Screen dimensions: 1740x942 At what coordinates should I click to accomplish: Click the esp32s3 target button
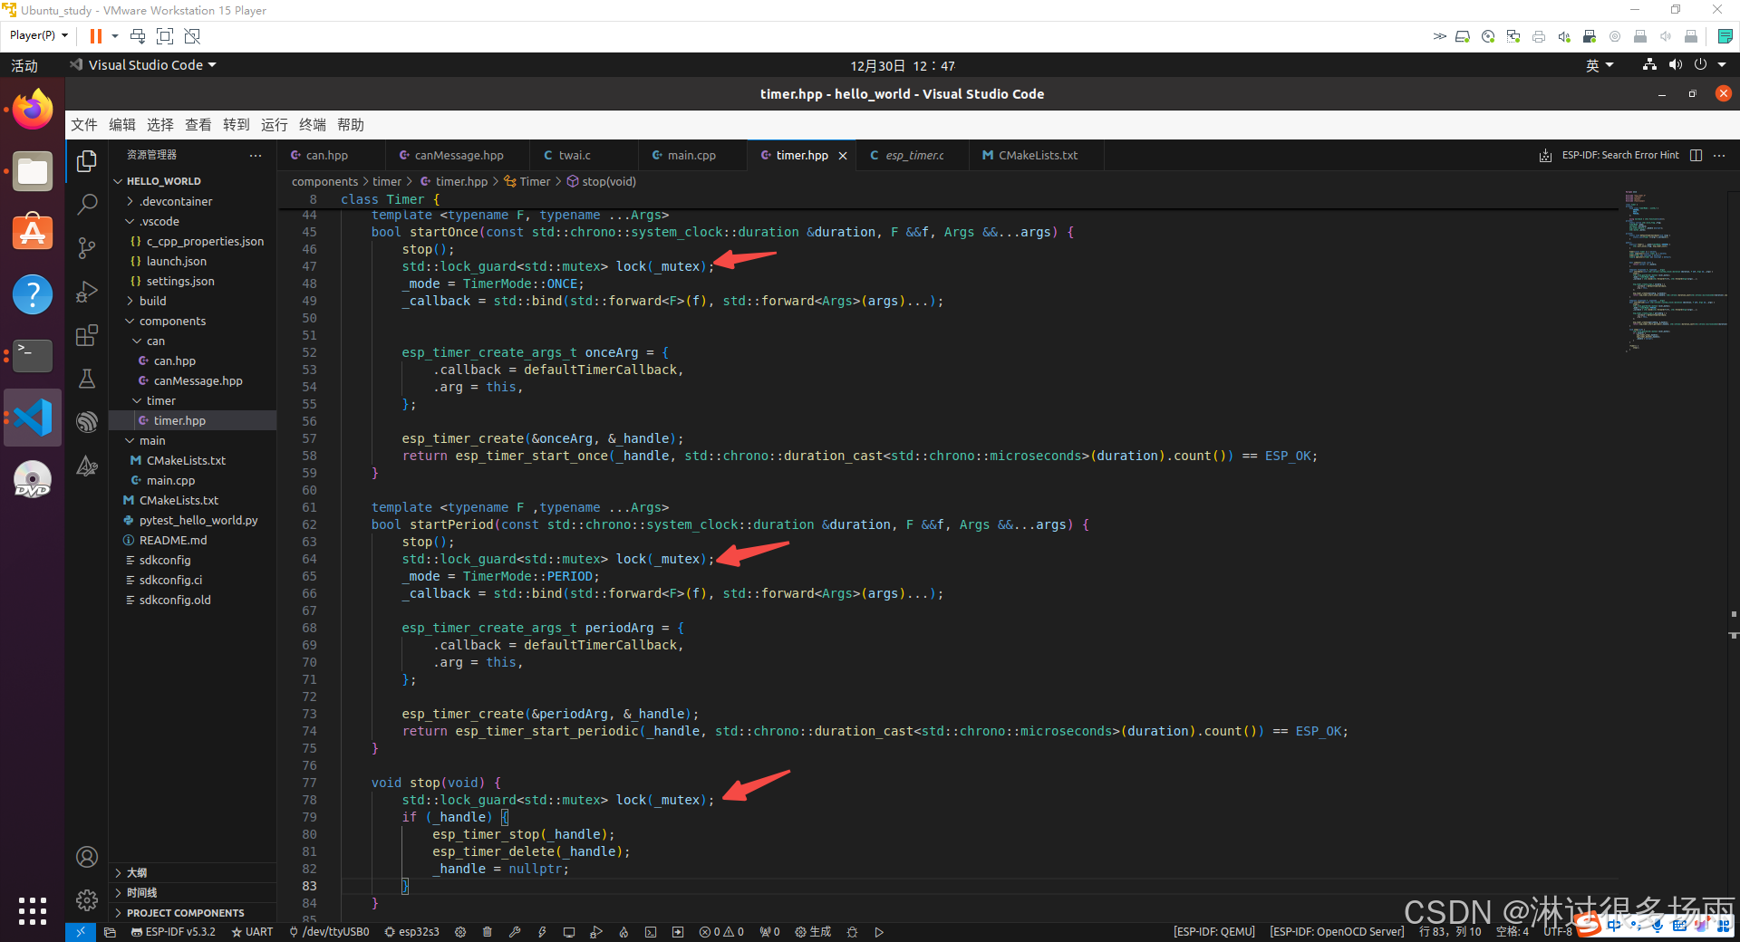(x=412, y=932)
